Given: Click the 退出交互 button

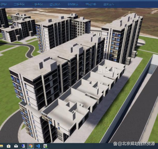Looking at the screenshot, I should (x=109, y=4).
